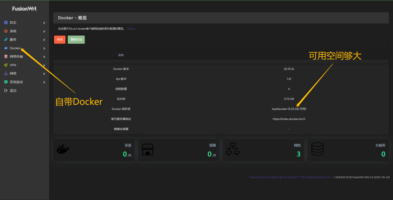Viewport: 393px width, 200px height.
Task: Click the https://index.docker.io/v1/ address
Action: [289, 119]
